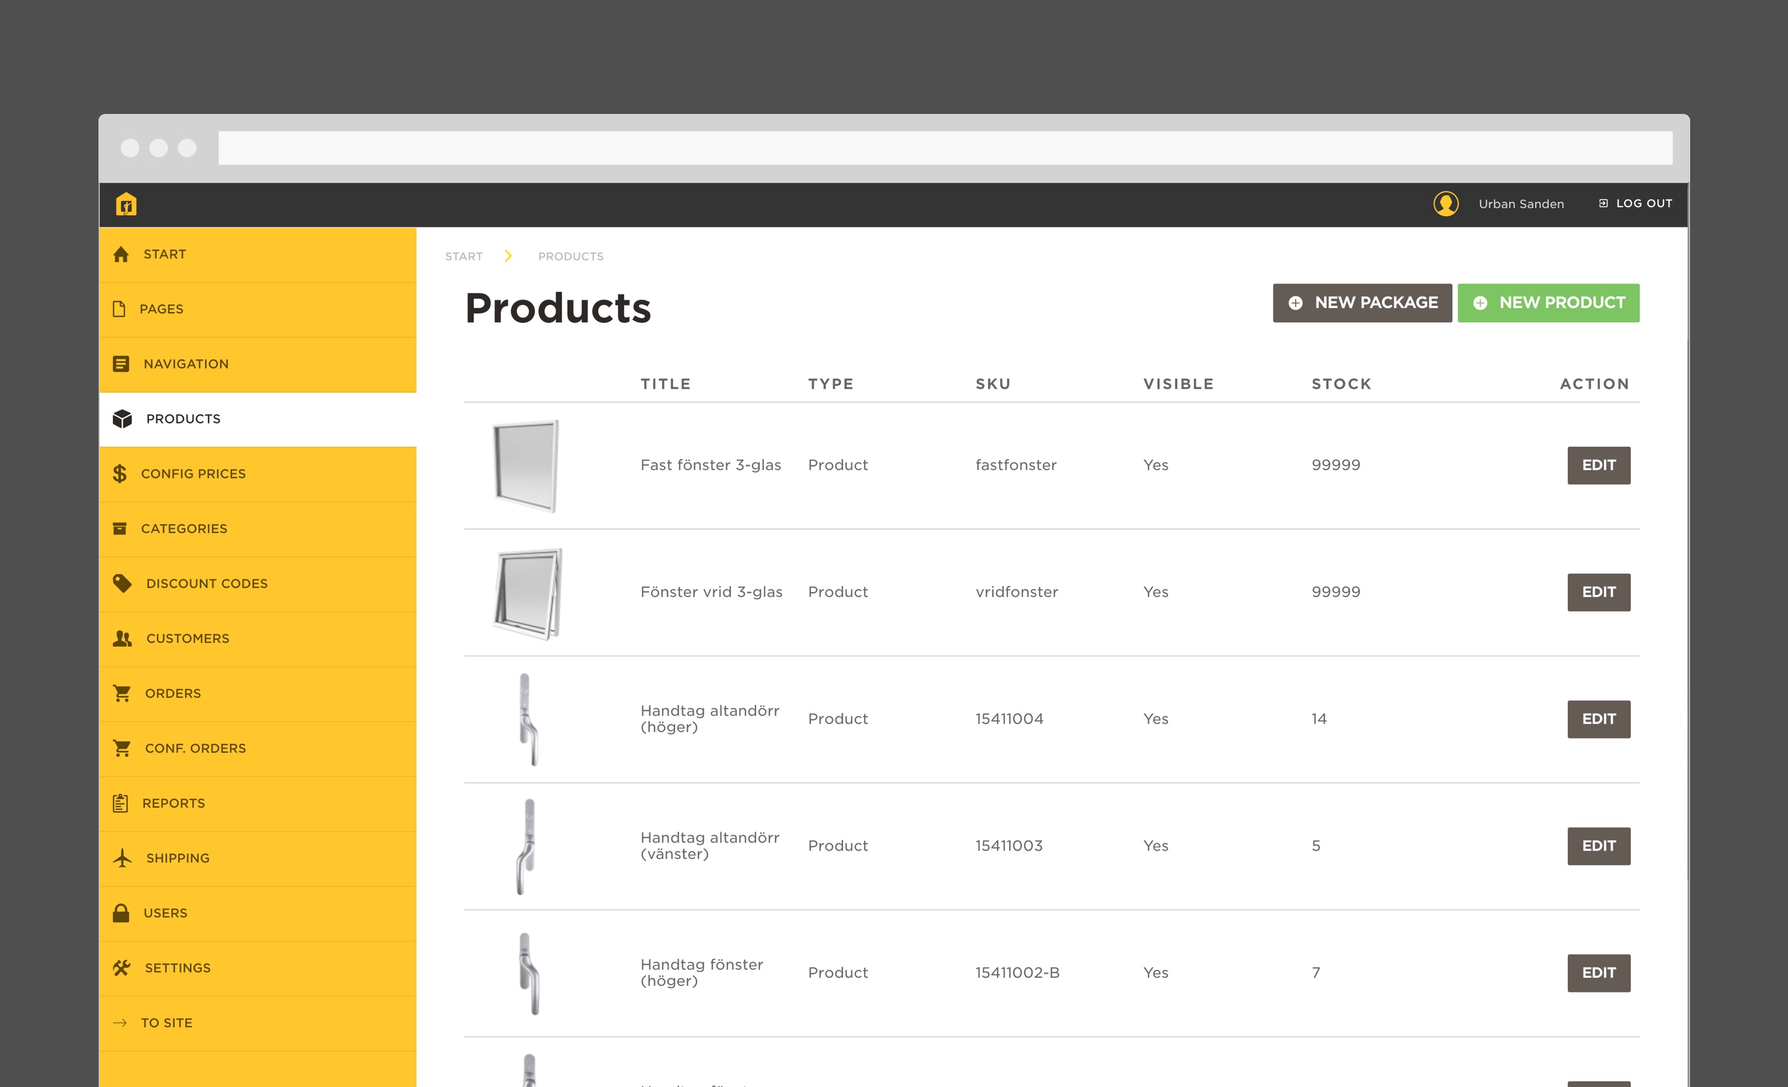Image resolution: width=1788 pixels, height=1087 pixels.
Task: Go to Navigation in the sidebar
Action: (258, 364)
